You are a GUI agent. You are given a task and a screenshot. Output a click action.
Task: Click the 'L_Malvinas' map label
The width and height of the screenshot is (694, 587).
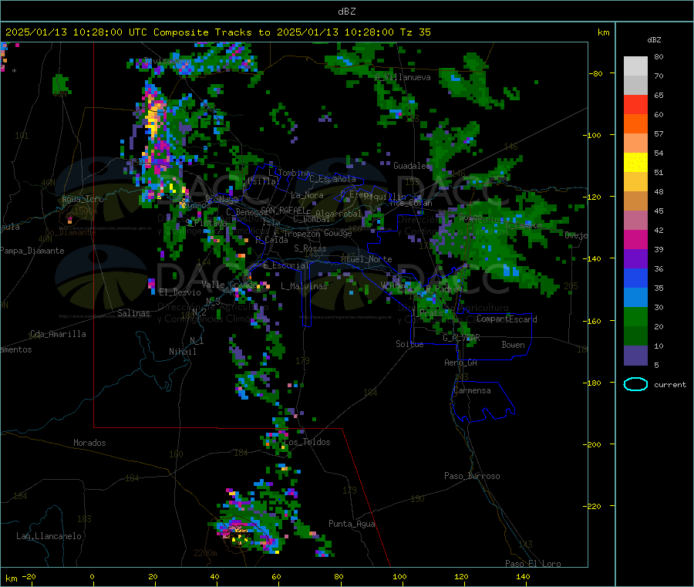pos(304,286)
